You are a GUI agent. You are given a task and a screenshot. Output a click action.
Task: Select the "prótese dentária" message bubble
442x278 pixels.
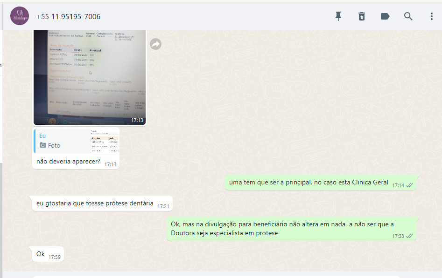click(95, 203)
